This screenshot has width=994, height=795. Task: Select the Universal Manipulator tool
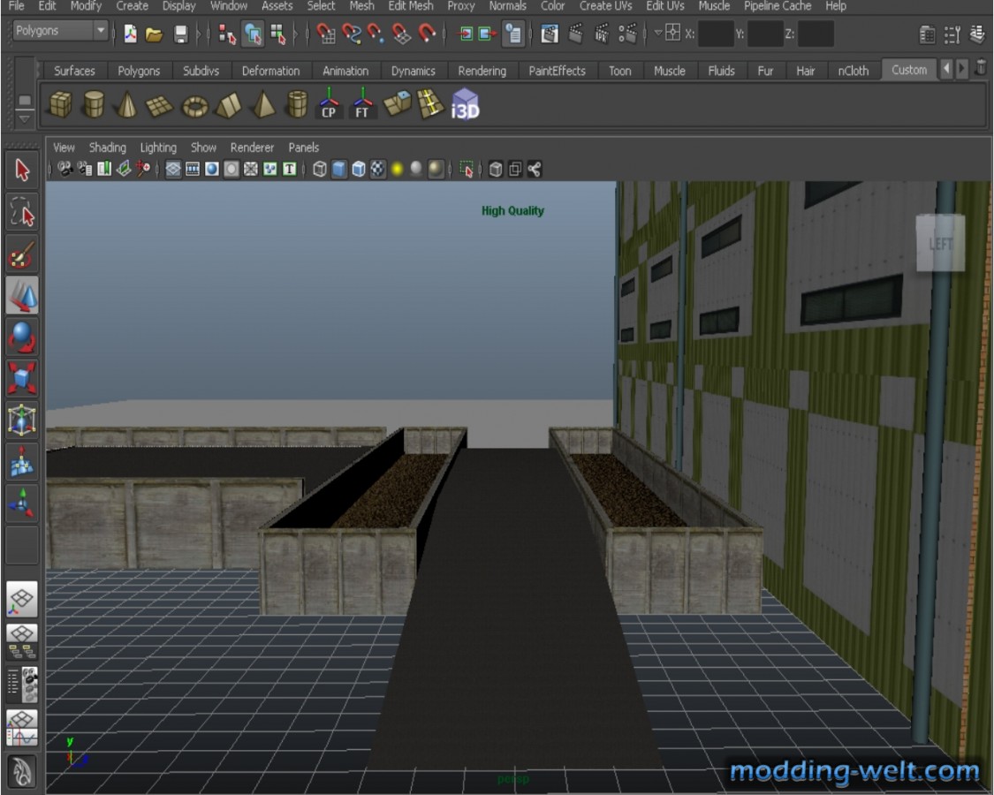point(22,420)
